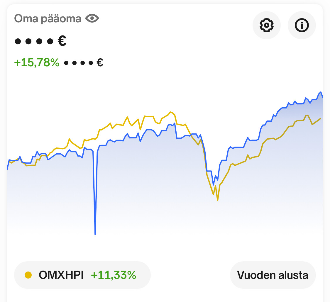The width and height of the screenshot is (330, 302).
Task: Toggle balance visibility eye icon
Action: (92, 18)
